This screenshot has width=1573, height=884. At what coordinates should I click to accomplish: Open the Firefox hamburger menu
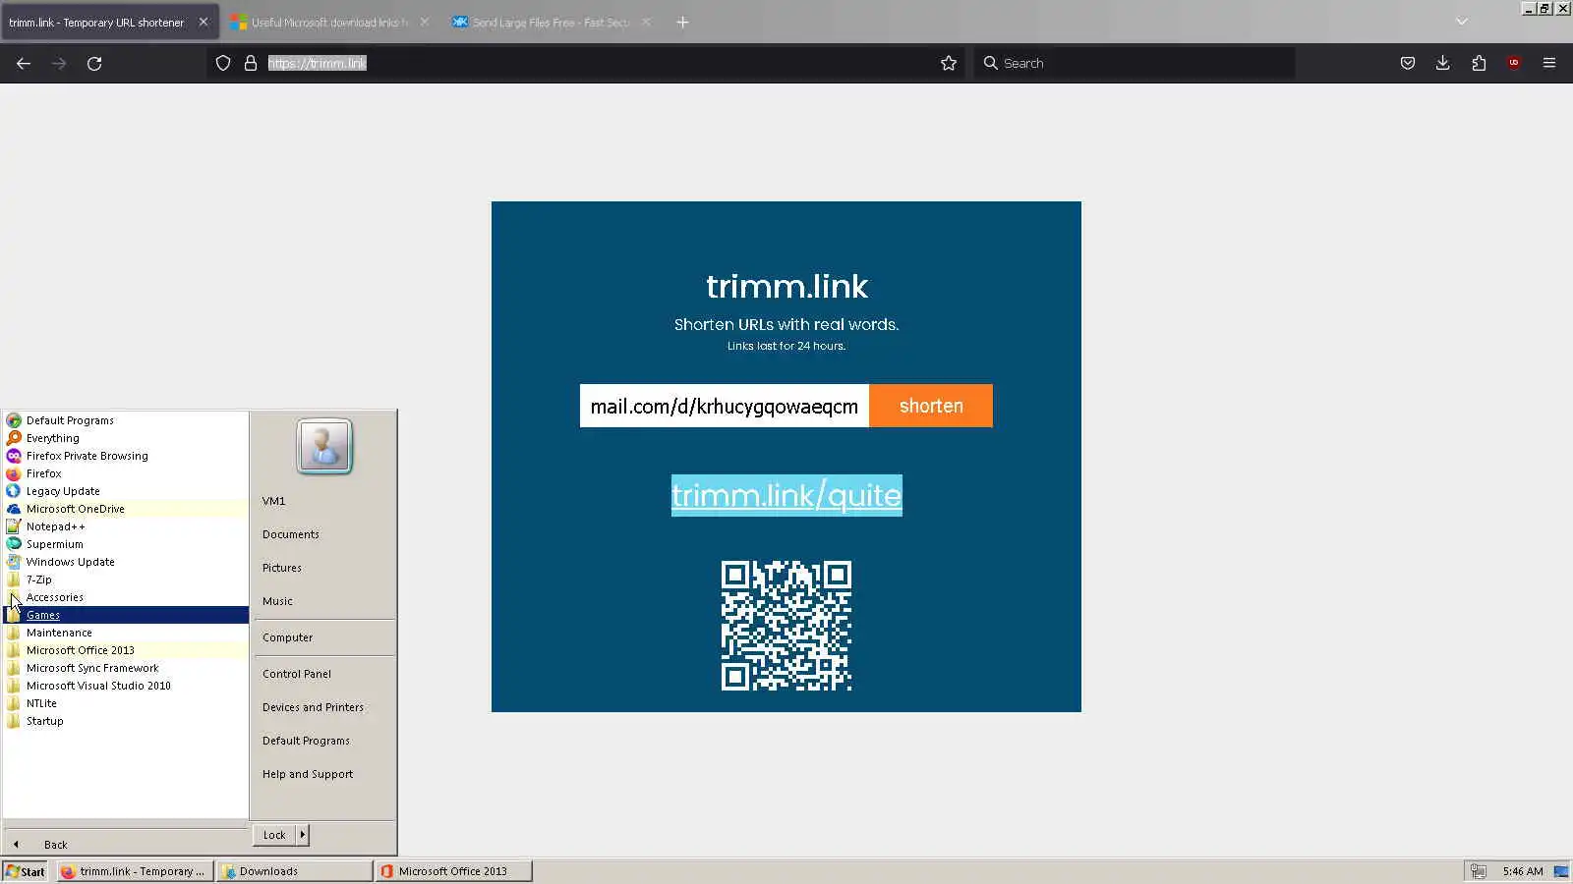[1549, 63]
